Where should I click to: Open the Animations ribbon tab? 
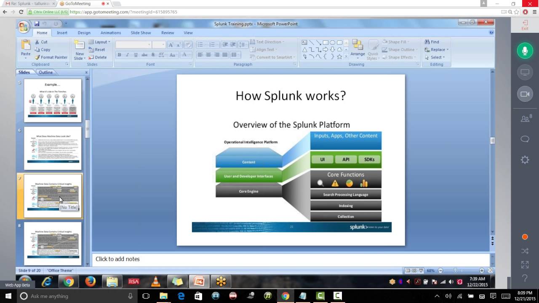pos(111,33)
